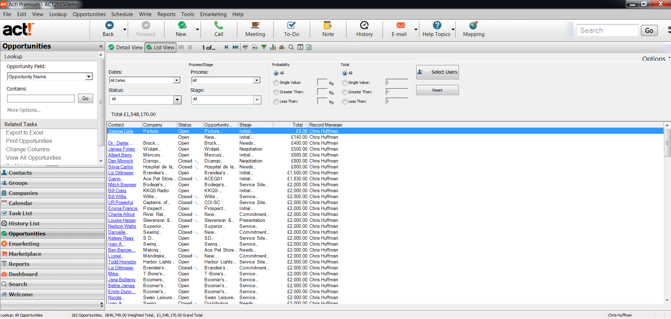The height and width of the screenshot is (319, 671).
Task: Open contact link Joanne Lisle
Action: coord(121,131)
